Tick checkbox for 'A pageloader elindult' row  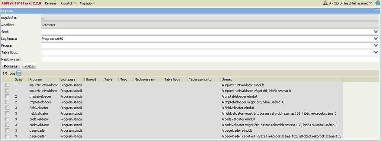click(7, 130)
